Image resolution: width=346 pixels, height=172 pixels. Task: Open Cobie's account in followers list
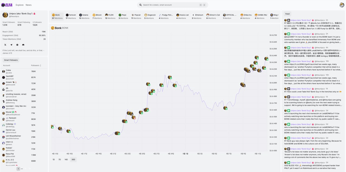point(9,71)
